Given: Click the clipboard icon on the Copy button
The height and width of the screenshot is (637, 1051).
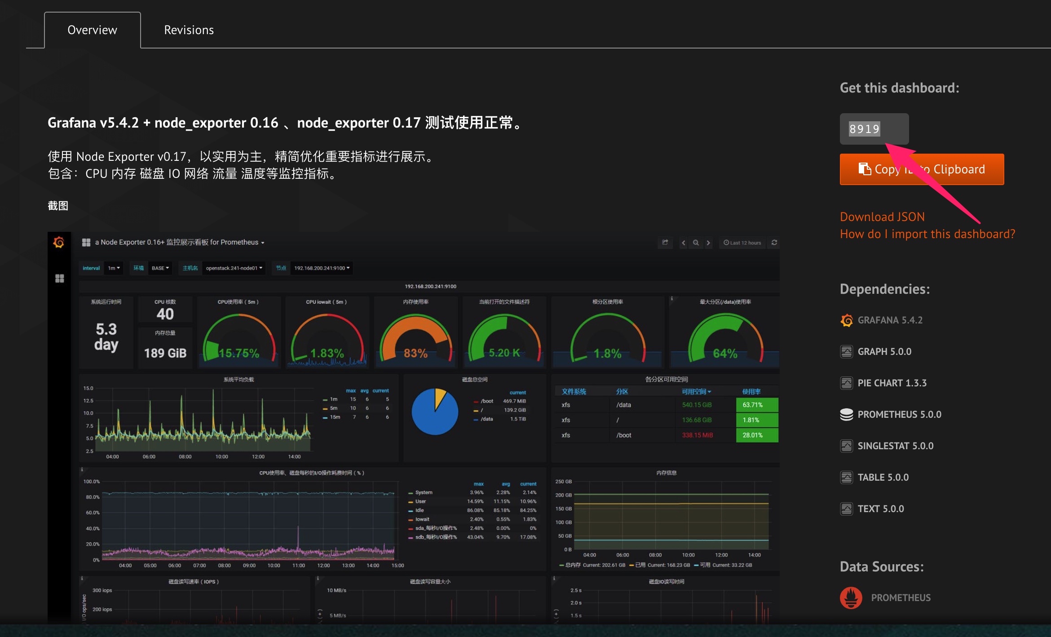Looking at the screenshot, I should click(865, 169).
